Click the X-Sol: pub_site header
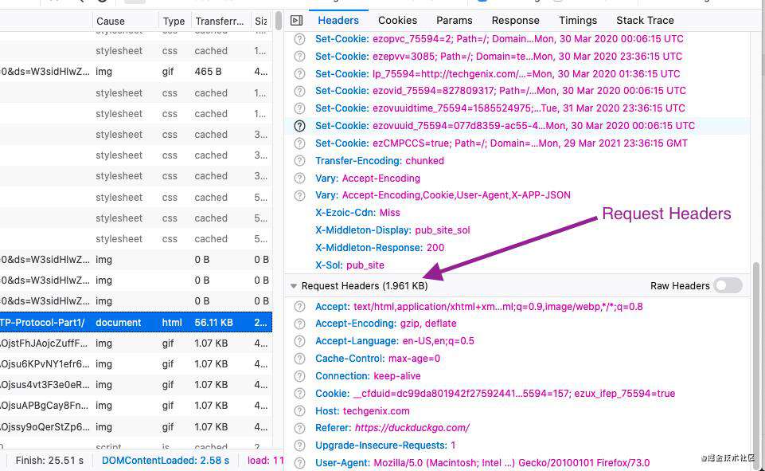The width and height of the screenshot is (765, 471). (349, 265)
